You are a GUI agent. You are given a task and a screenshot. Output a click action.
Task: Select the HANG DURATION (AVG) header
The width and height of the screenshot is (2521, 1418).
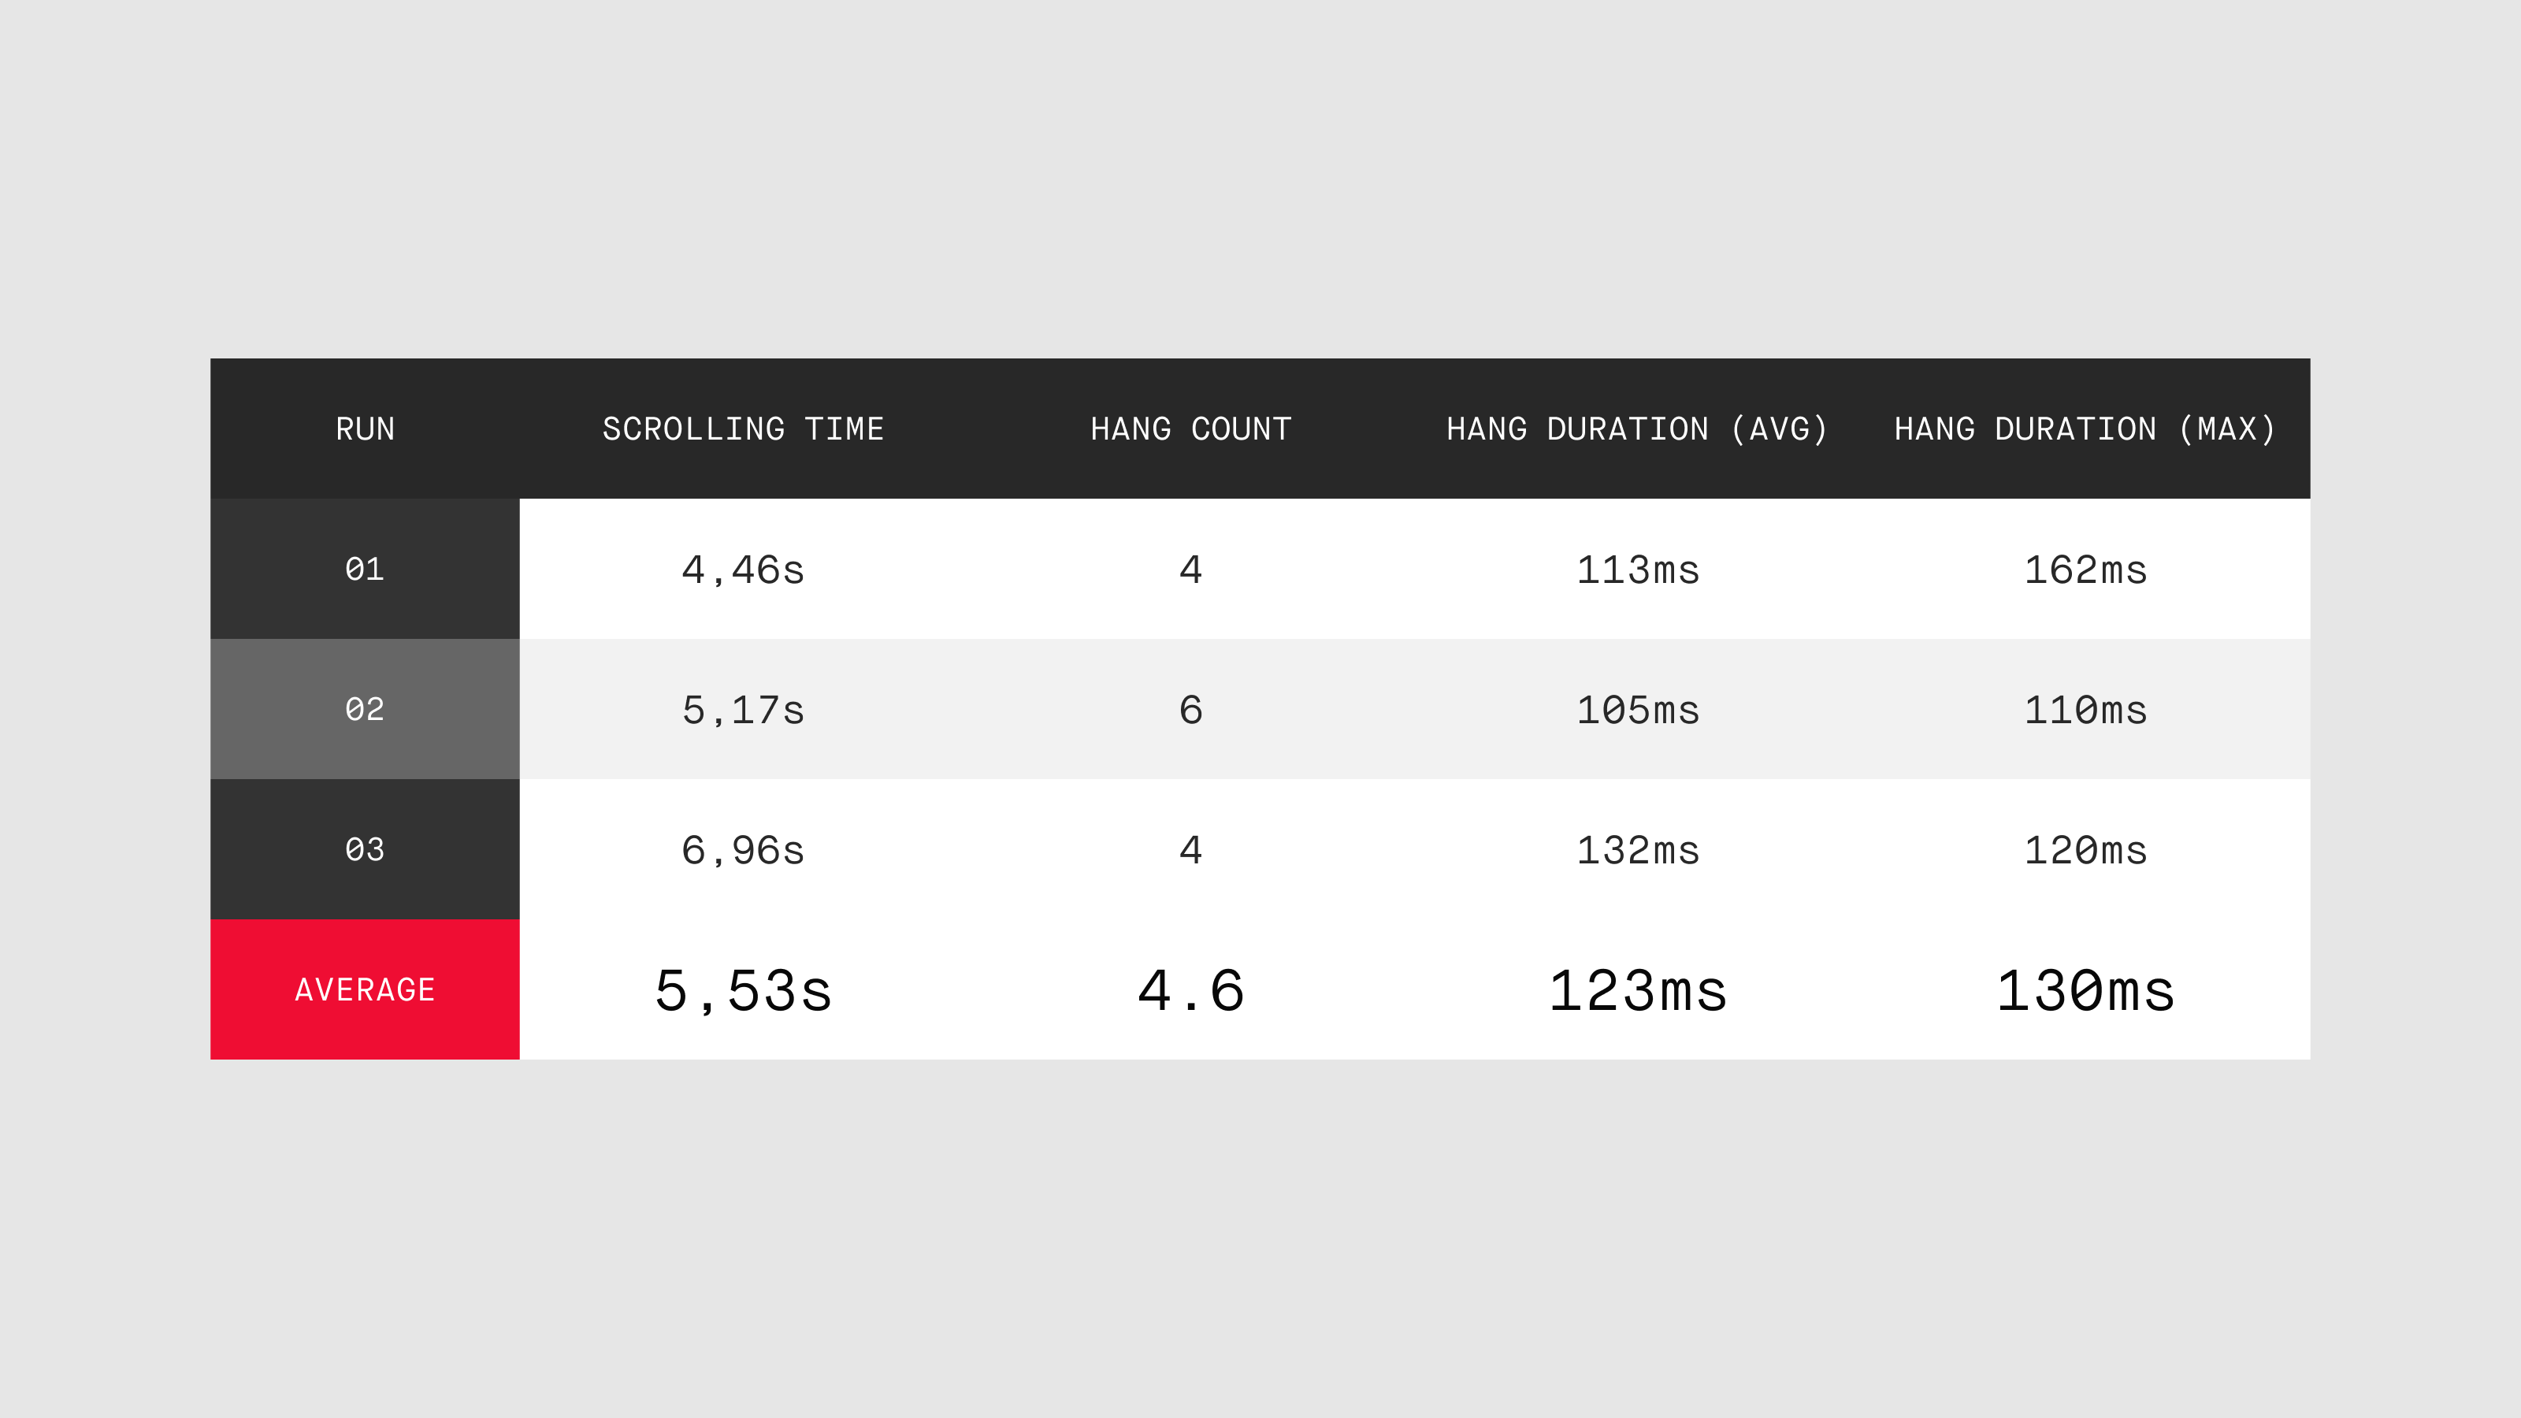[x=1637, y=429]
